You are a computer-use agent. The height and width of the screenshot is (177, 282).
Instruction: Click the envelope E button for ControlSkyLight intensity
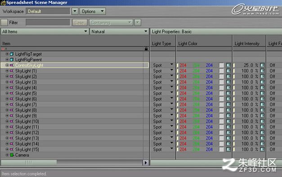click(262, 65)
